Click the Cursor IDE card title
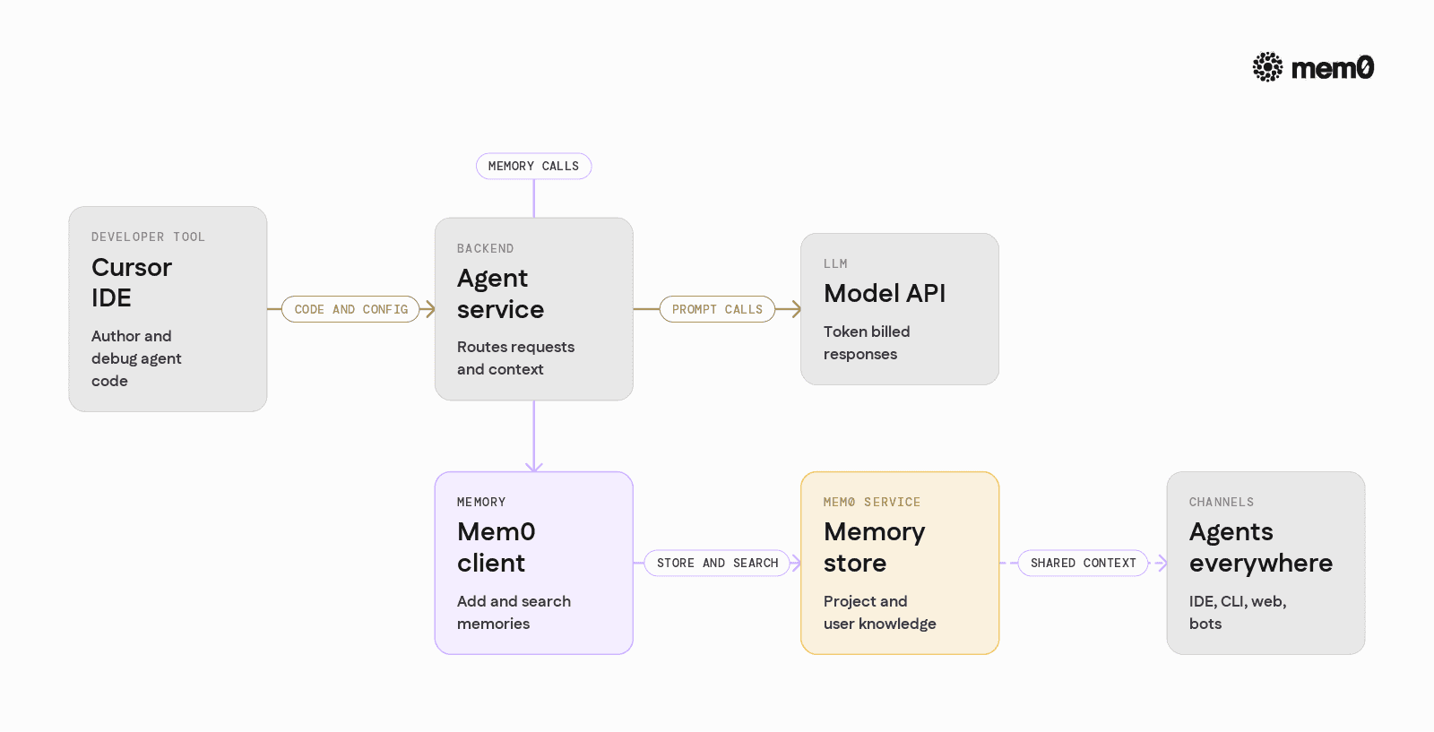 132,282
